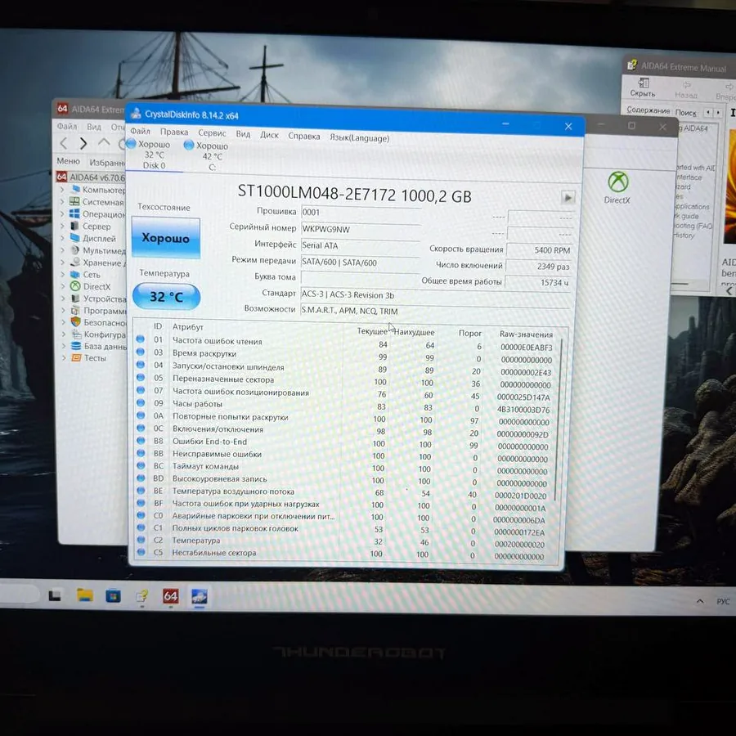736x736 pixels.
Task: Select Хранение данных in AIDA64 tree
Action: (98, 263)
